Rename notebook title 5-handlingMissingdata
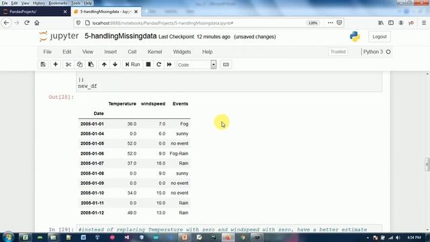Screen dimensions: 430x242 pyautogui.click(x=120, y=36)
